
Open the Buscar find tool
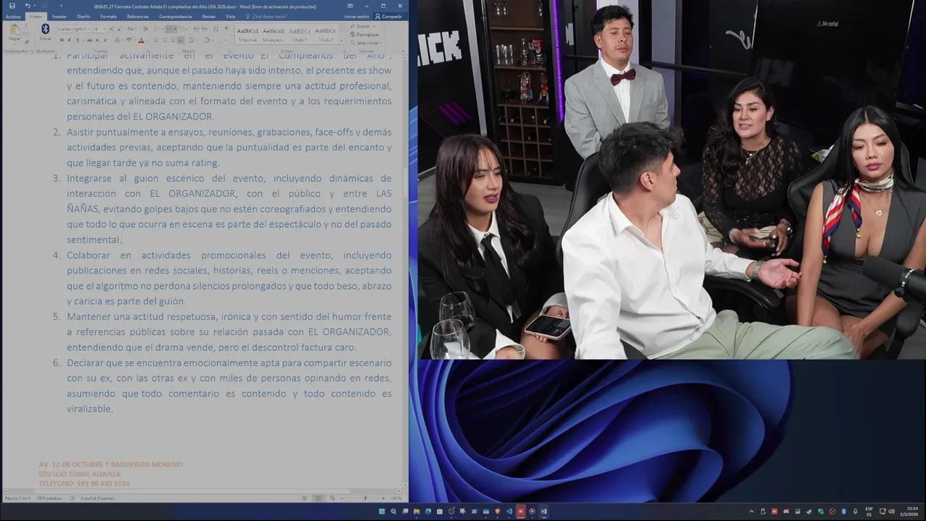pos(363,26)
